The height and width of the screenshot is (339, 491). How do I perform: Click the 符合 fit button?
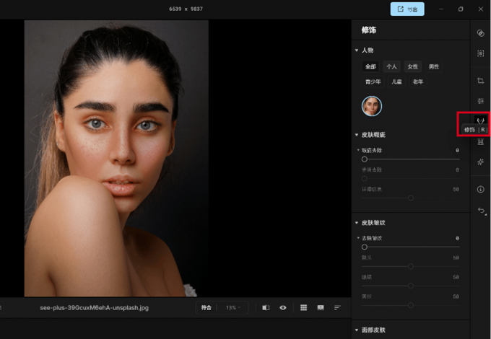coord(207,307)
